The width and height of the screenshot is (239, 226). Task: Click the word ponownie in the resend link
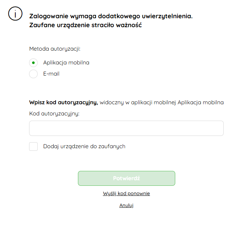pos(139,194)
